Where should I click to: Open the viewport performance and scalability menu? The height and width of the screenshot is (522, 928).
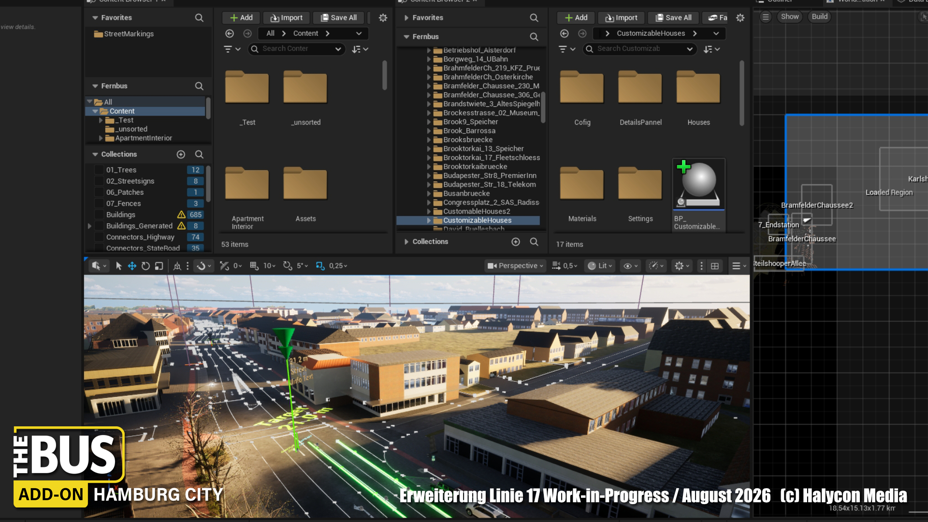coord(656,266)
